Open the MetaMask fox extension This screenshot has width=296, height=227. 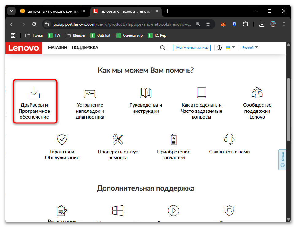(x=223, y=24)
